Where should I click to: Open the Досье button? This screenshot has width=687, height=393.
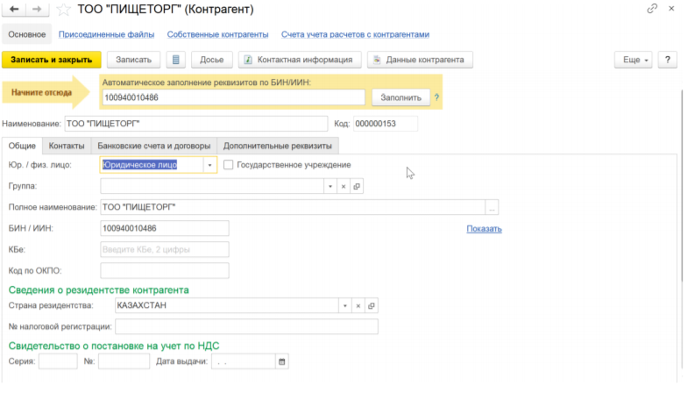coord(212,60)
